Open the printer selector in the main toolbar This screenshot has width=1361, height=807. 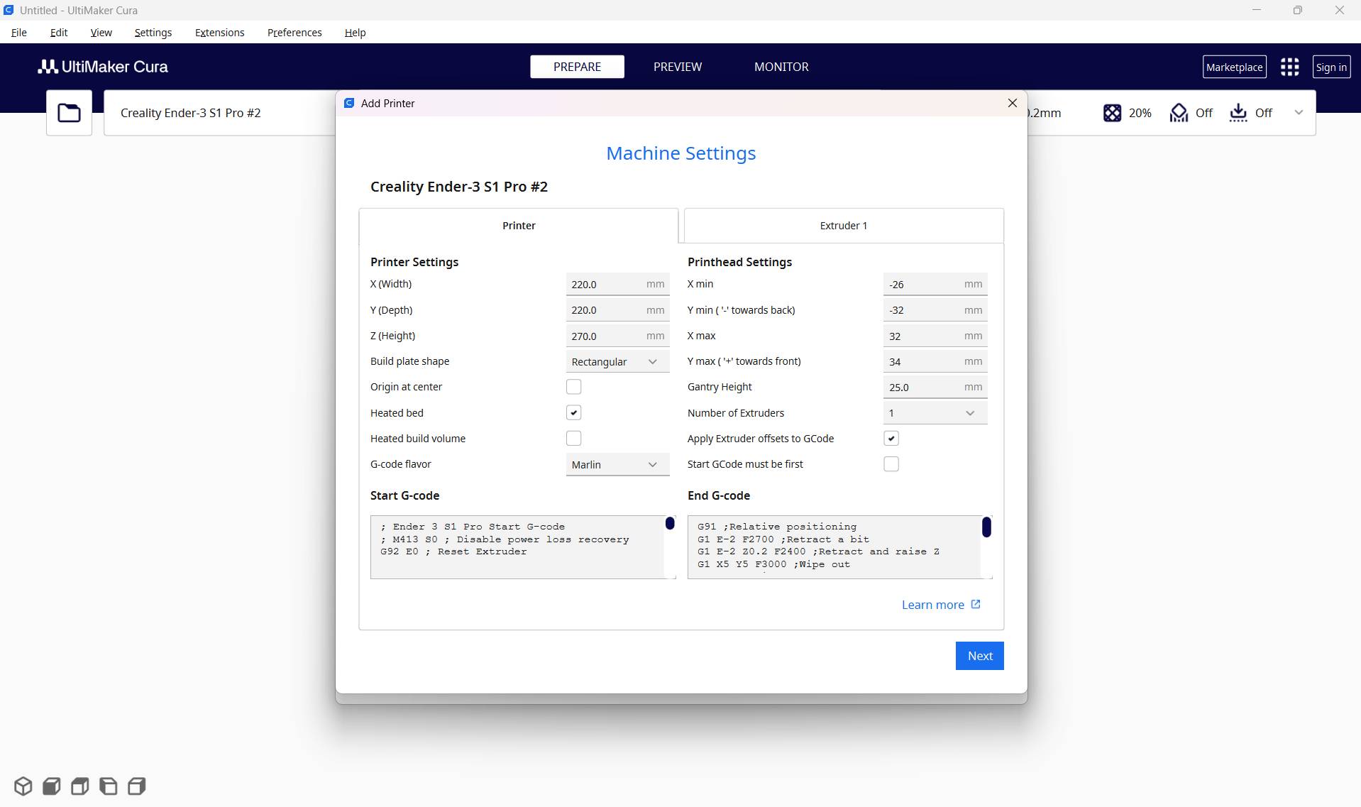(x=220, y=113)
